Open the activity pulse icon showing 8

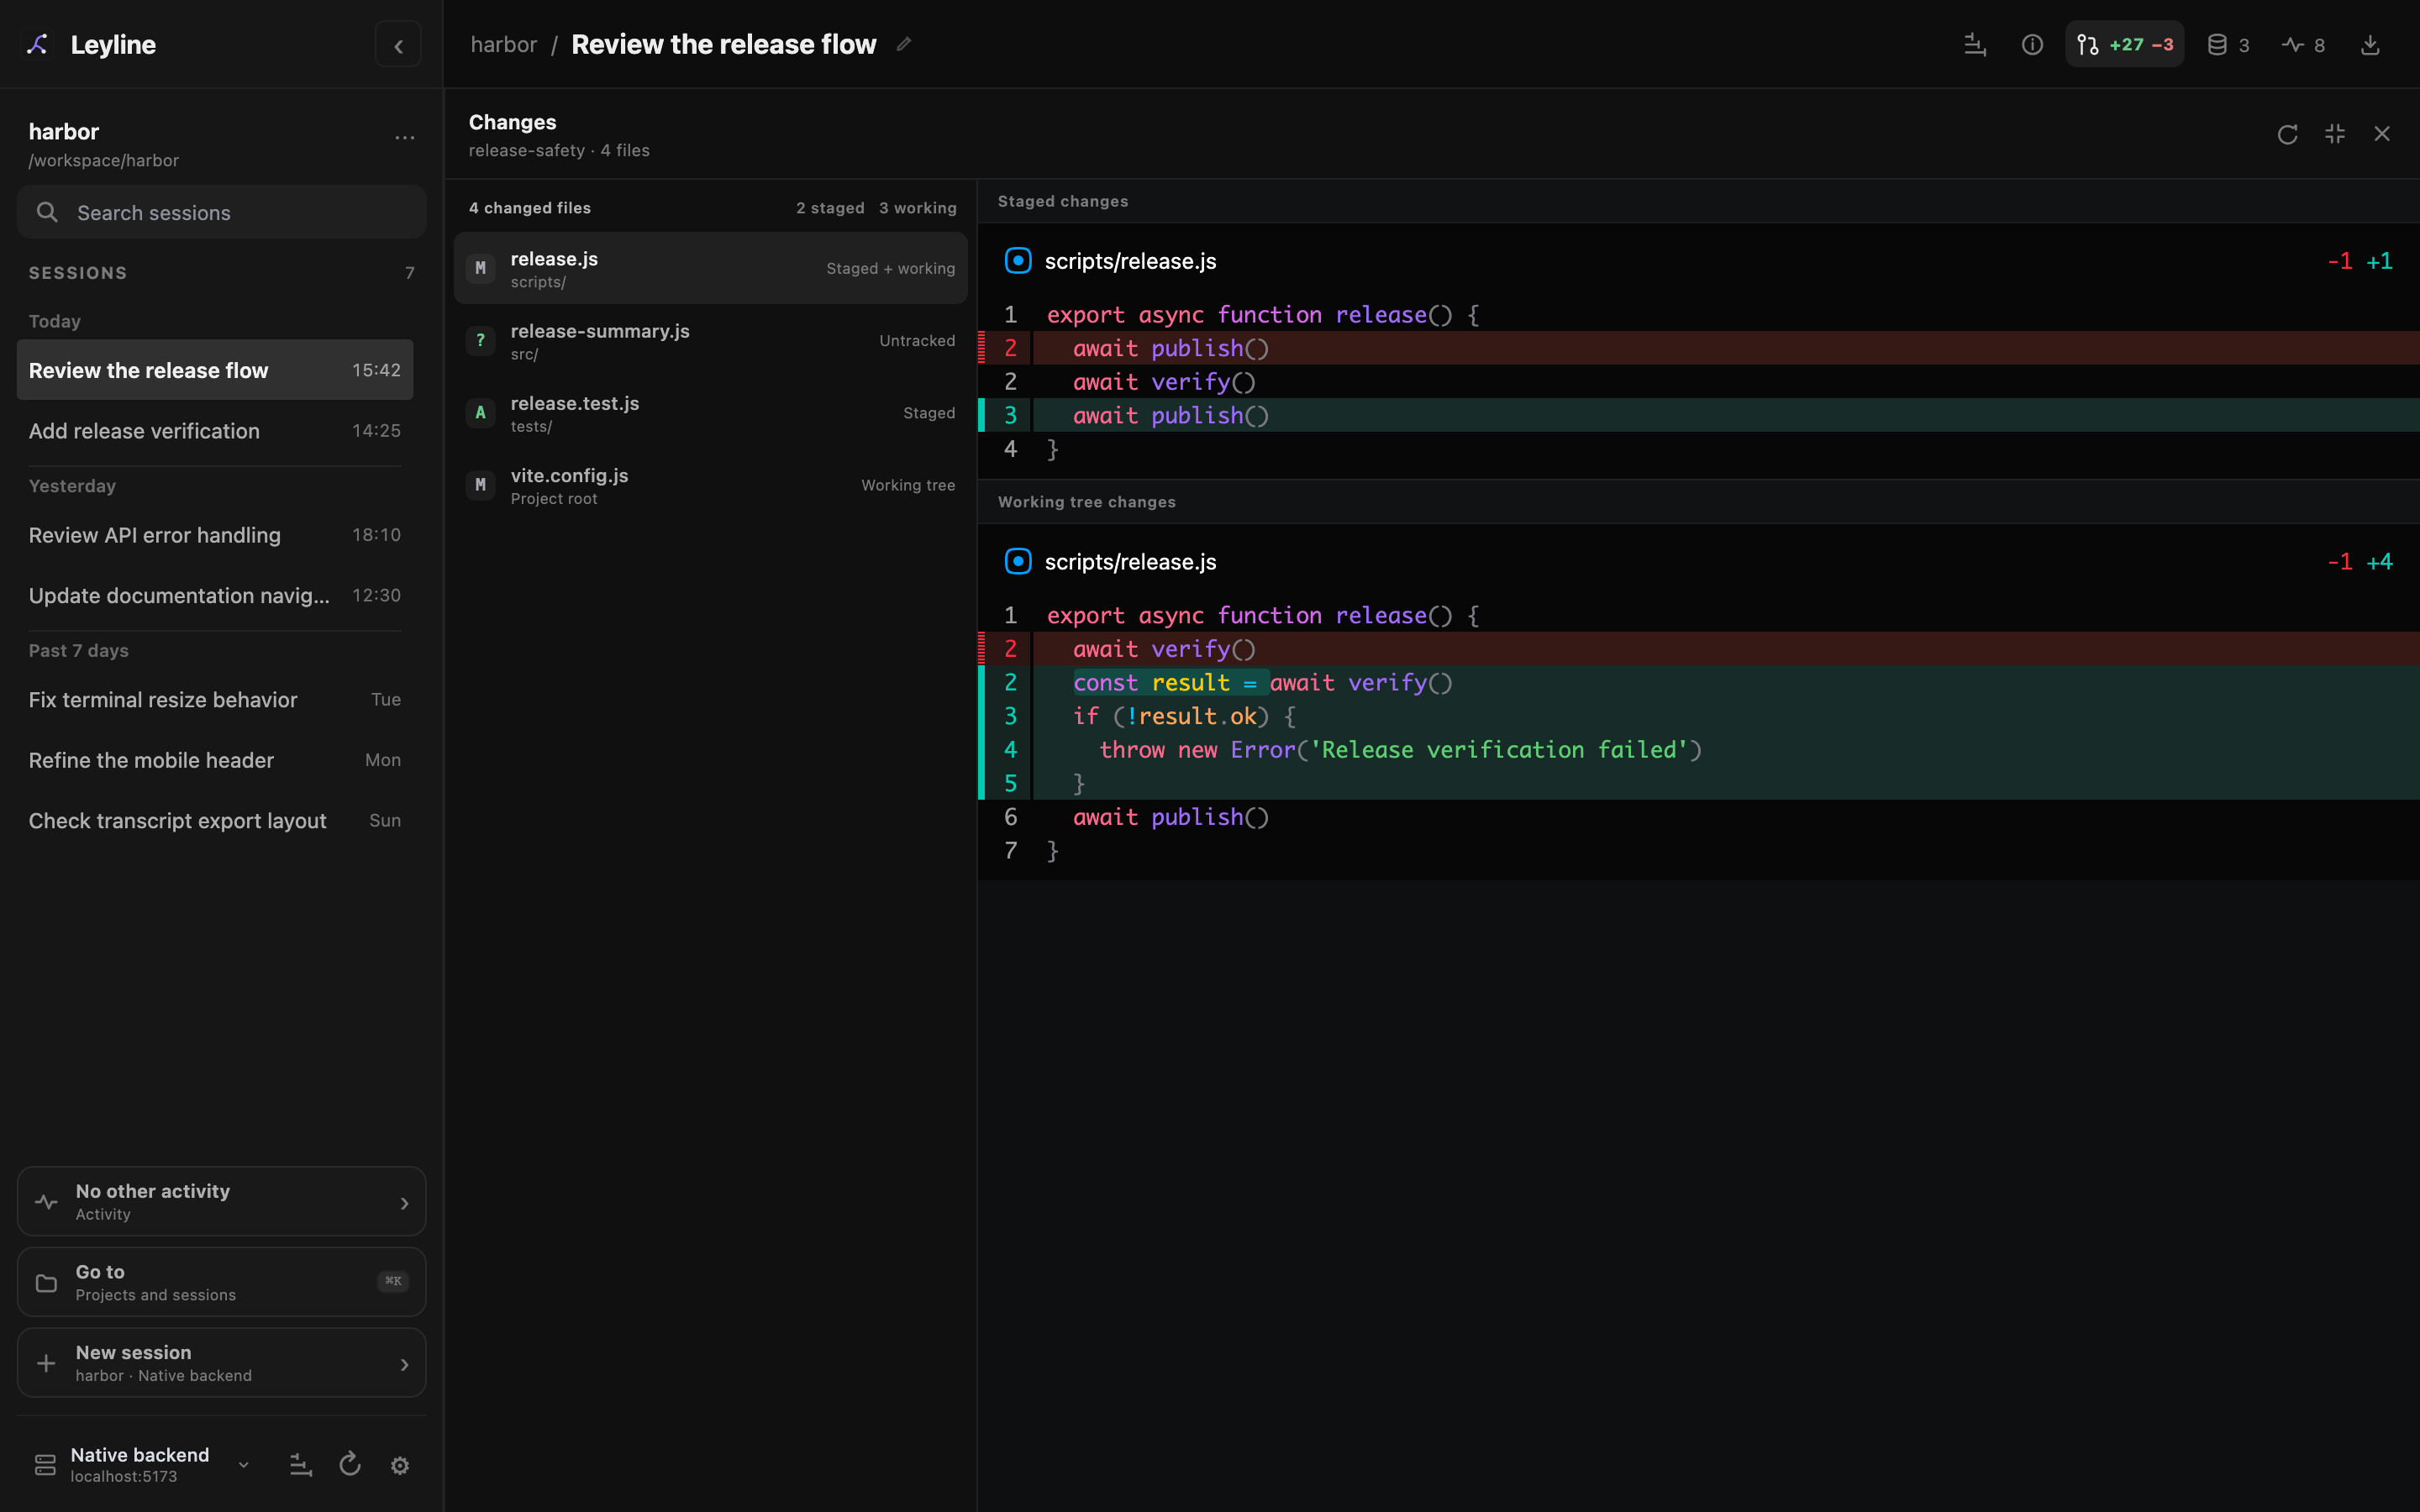pyautogui.click(x=2303, y=45)
